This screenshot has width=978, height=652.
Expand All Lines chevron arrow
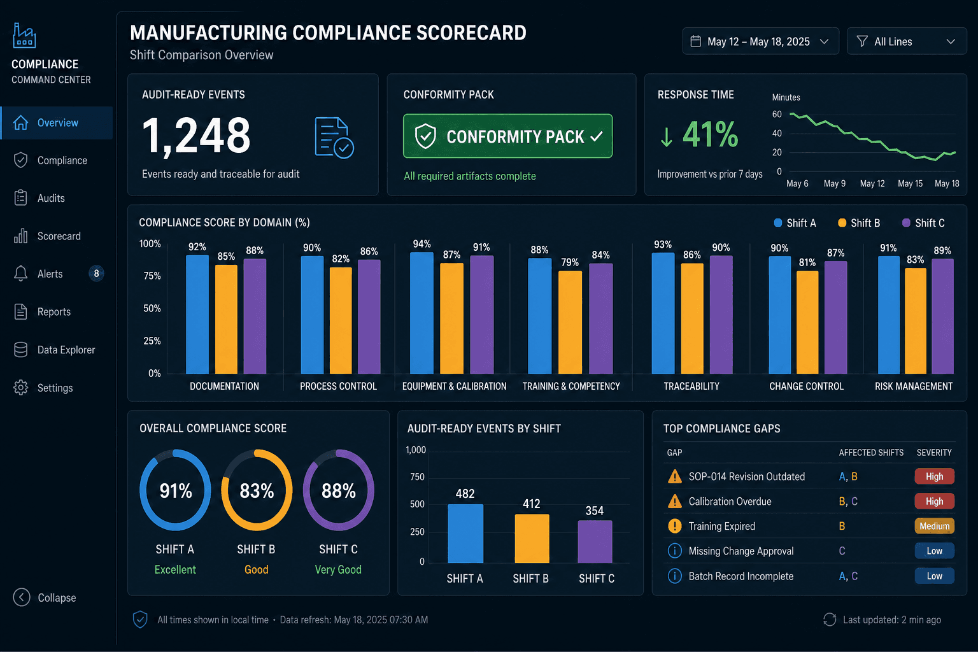951,41
